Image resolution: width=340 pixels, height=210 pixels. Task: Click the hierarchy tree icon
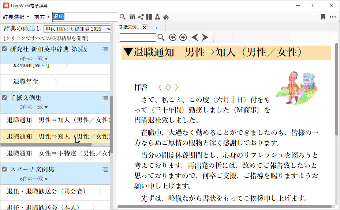point(157,17)
